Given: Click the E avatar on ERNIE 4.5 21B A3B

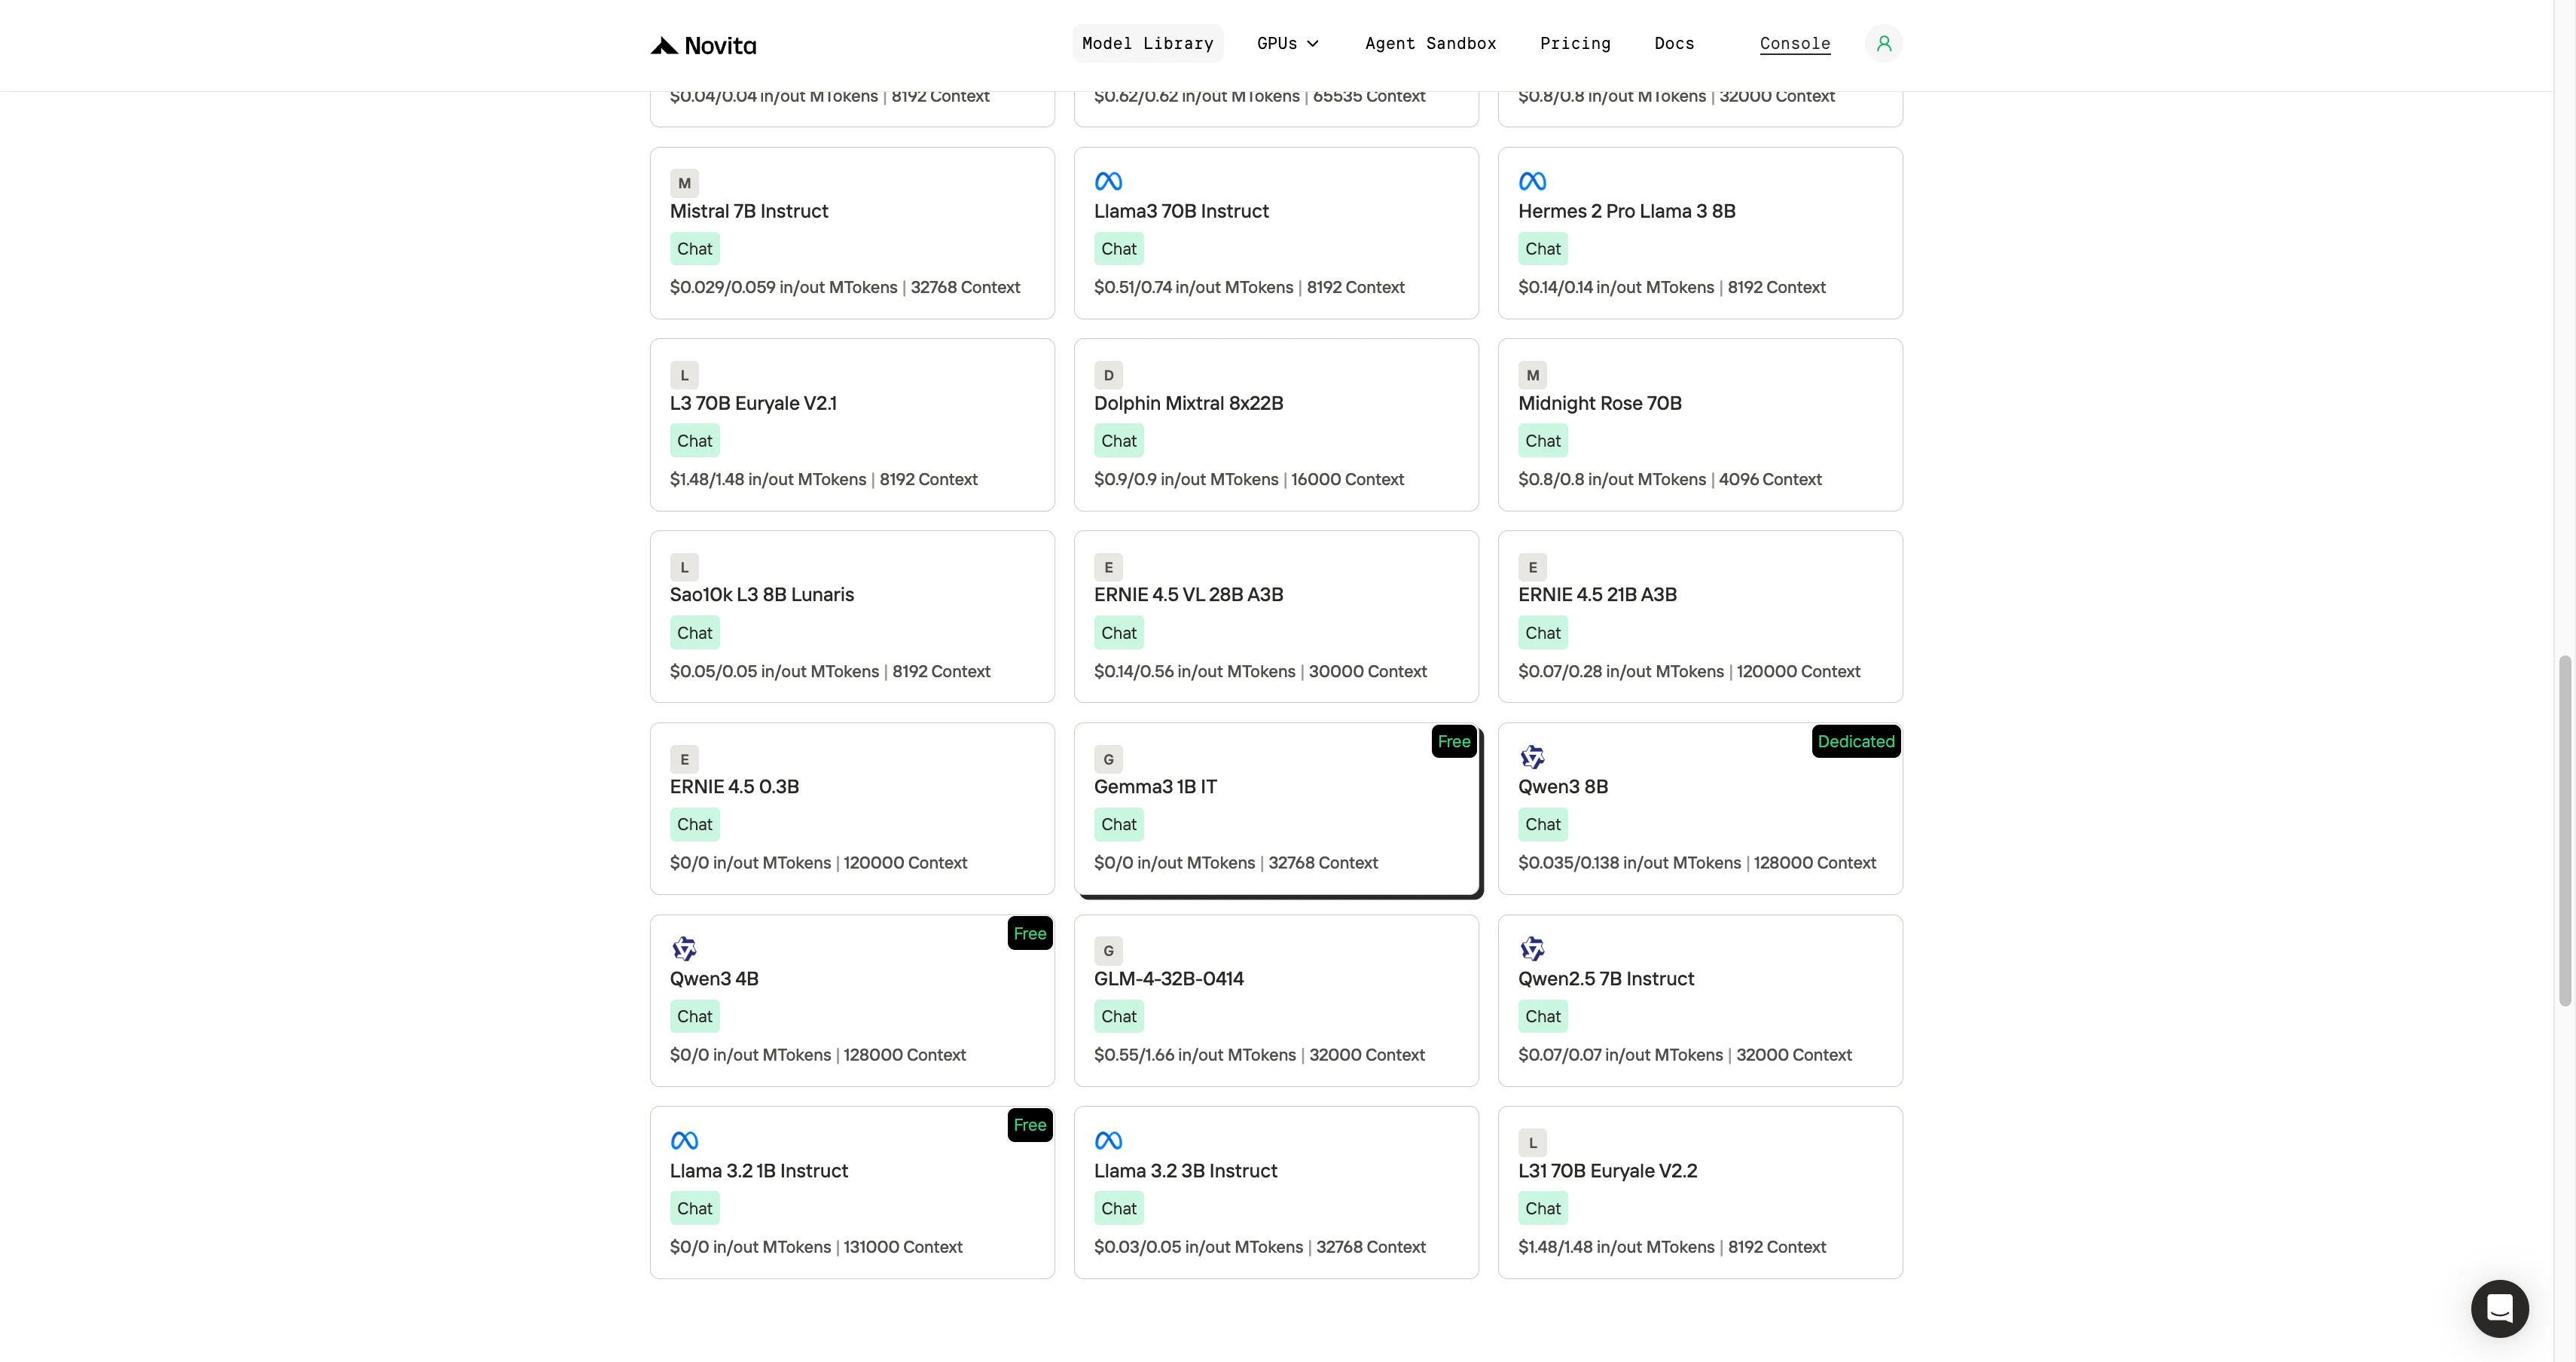Looking at the screenshot, I should point(1532,567).
